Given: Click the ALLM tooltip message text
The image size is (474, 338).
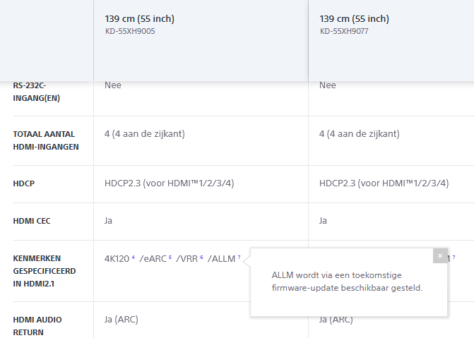Looking at the screenshot, I should pyautogui.click(x=348, y=281).
